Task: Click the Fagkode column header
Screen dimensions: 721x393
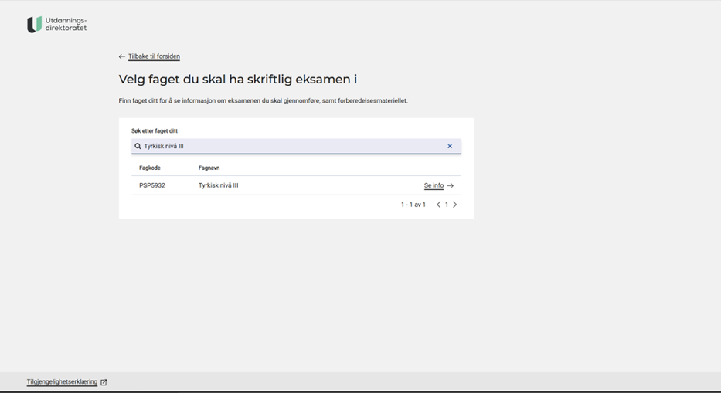Action: coord(150,168)
